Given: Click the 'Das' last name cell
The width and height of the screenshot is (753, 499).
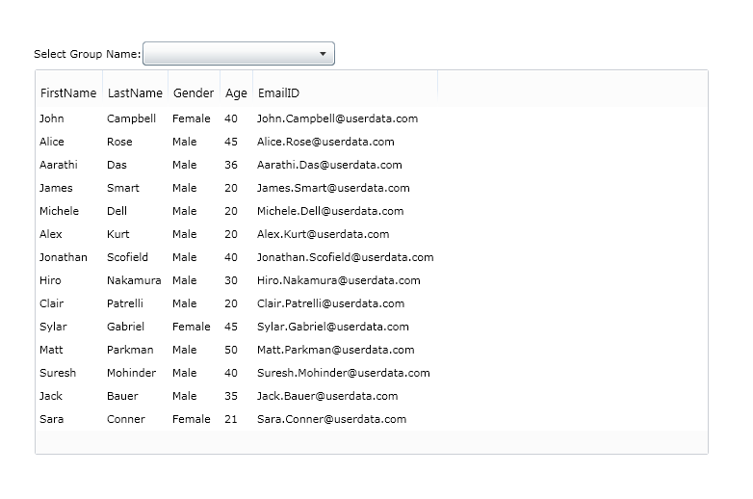Looking at the screenshot, I should click(117, 165).
